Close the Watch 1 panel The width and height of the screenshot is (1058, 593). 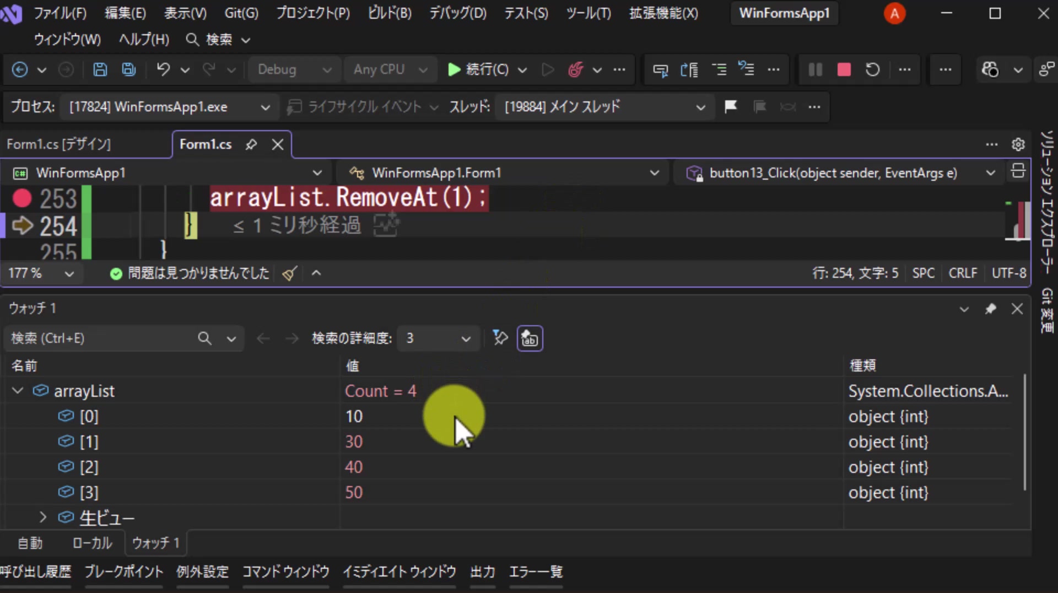1017,309
